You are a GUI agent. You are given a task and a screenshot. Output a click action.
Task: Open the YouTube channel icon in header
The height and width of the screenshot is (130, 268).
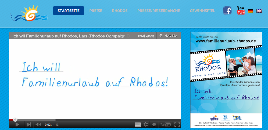pyautogui.click(x=241, y=11)
